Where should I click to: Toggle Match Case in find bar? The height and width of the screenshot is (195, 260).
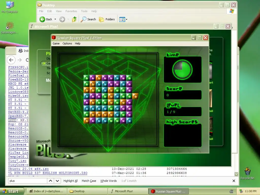click(89, 181)
